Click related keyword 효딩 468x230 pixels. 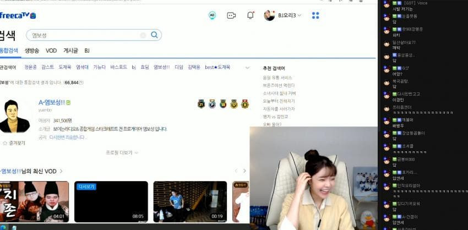tap(145, 68)
